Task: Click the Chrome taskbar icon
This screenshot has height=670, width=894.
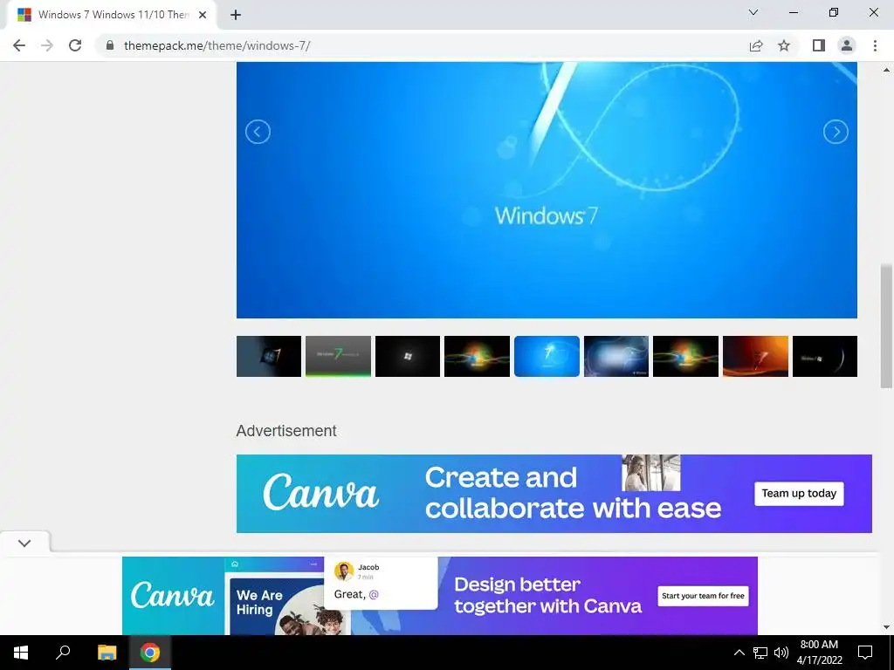Action: (150, 653)
